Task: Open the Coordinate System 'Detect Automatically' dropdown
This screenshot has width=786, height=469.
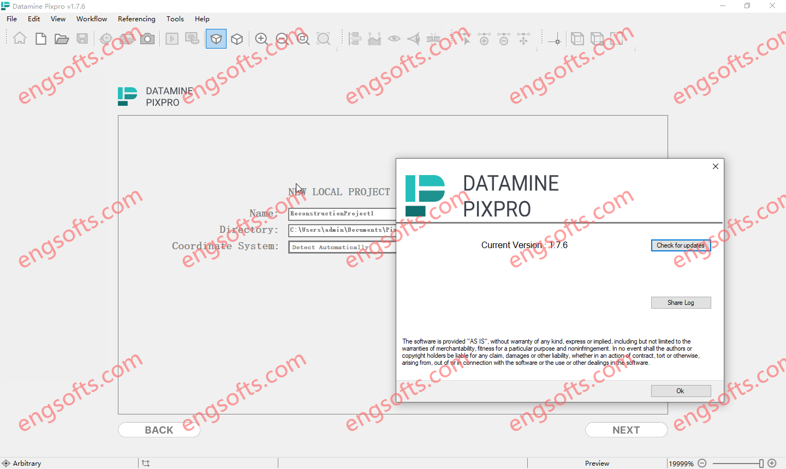Action: (x=342, y=248)
